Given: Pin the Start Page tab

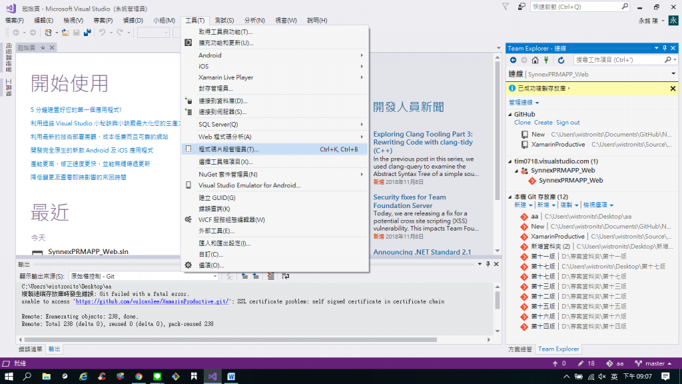Looking at the screenshot, I should [43, 47].
